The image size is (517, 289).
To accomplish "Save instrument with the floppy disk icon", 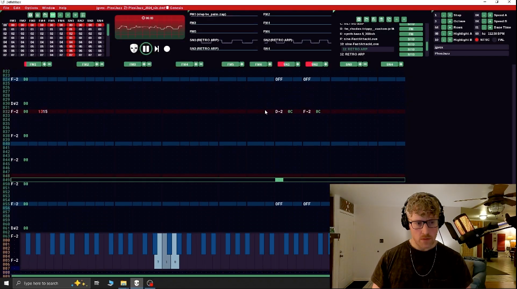I will point(374,19).
